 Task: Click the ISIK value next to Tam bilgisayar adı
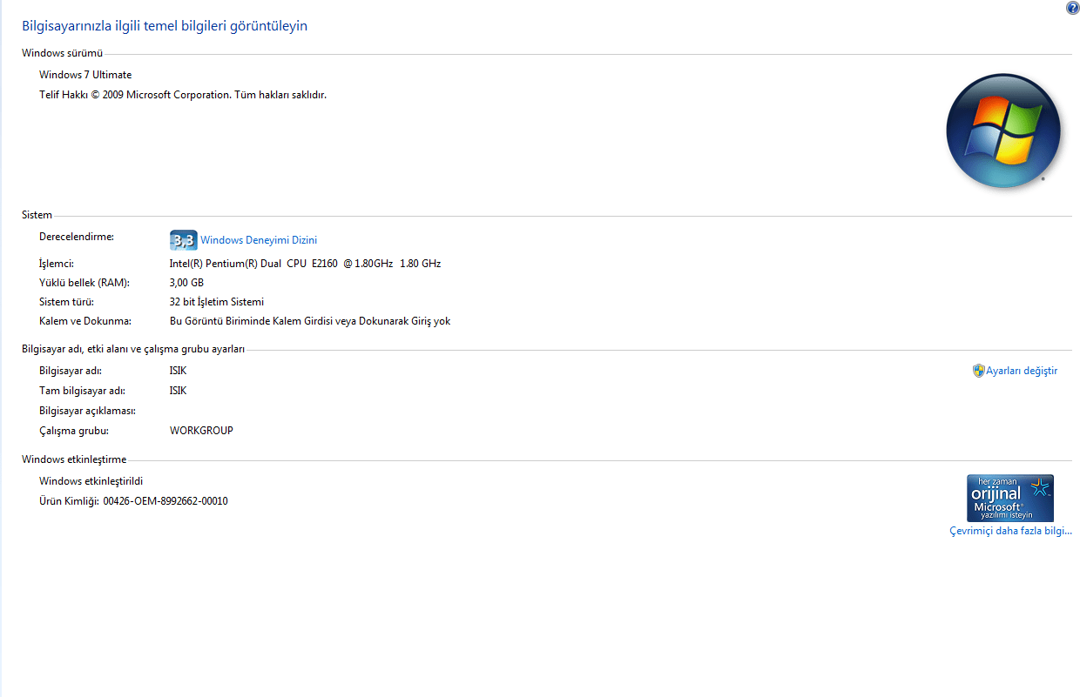tap(178, 391)
